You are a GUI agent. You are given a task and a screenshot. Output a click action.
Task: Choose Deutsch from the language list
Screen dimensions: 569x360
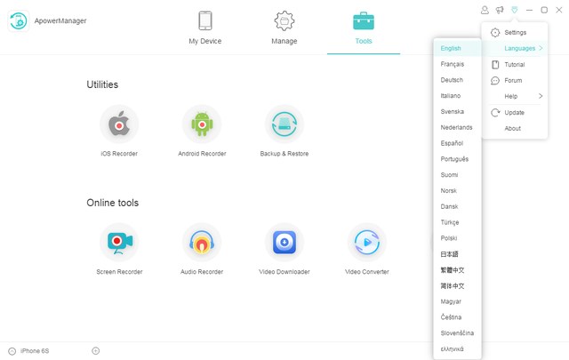[x=452, y=80]
